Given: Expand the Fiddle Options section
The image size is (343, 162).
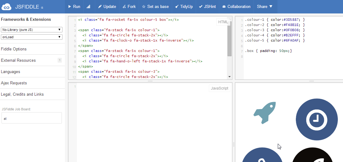Looking at the screenshot, I should coord(32,49).
